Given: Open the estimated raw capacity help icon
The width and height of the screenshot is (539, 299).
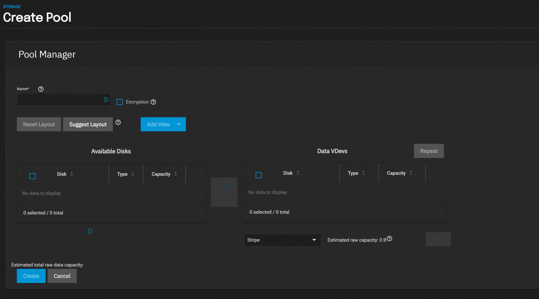Looking at the screenshot, I should pyautogui.click(x=389, y=239).
